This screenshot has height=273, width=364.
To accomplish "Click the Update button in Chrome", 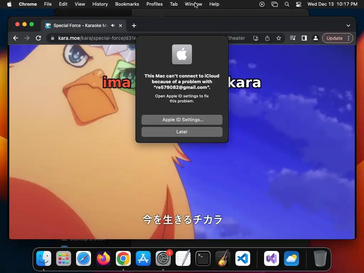I will (x=334, y=38).
